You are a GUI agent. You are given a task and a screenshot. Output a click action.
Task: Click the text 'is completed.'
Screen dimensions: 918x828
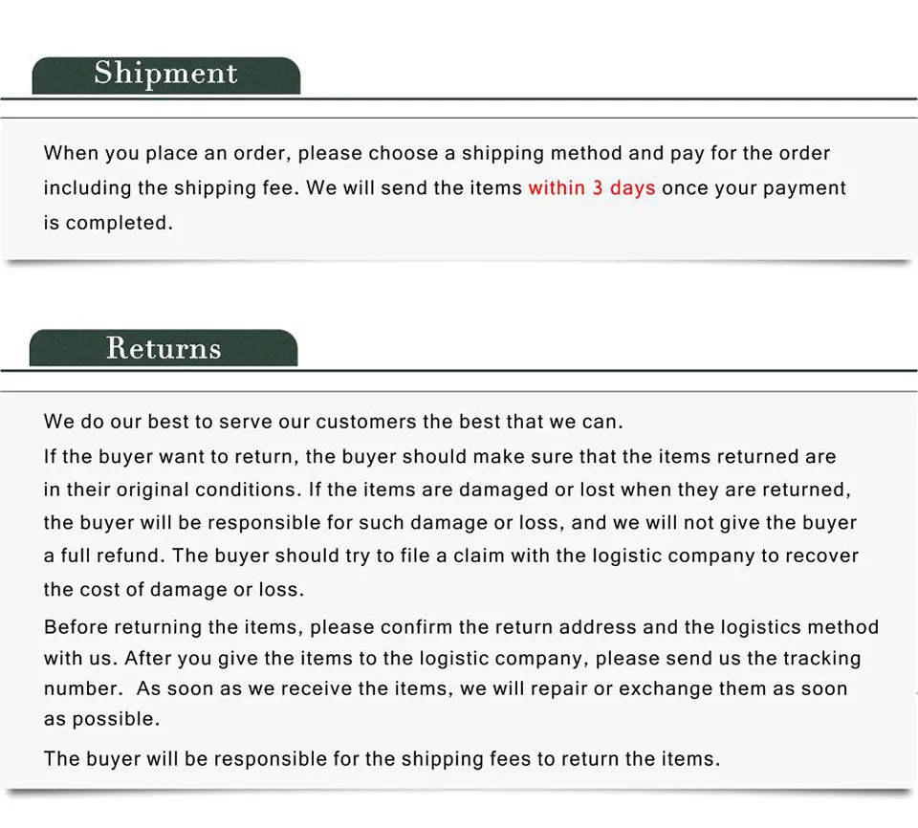(108, 223)
